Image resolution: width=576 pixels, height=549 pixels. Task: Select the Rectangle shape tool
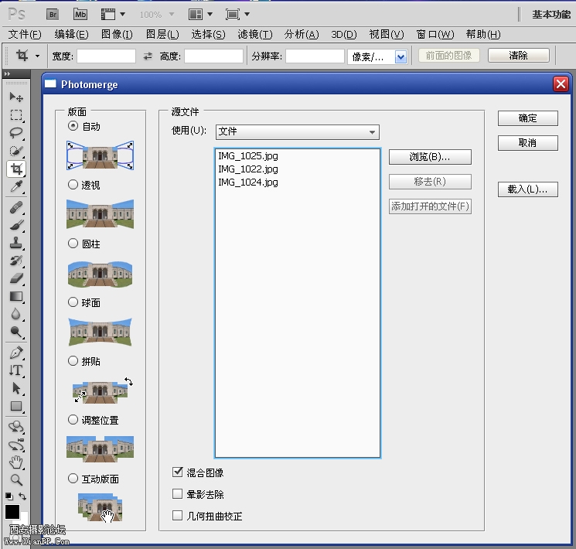(15, 407)
